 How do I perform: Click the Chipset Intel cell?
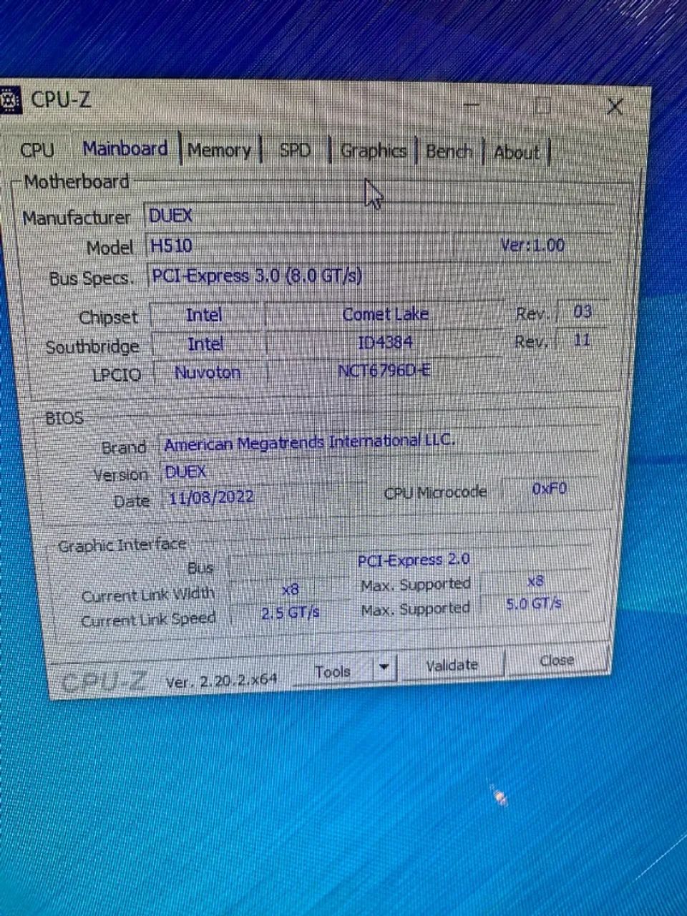pos(205,315)
